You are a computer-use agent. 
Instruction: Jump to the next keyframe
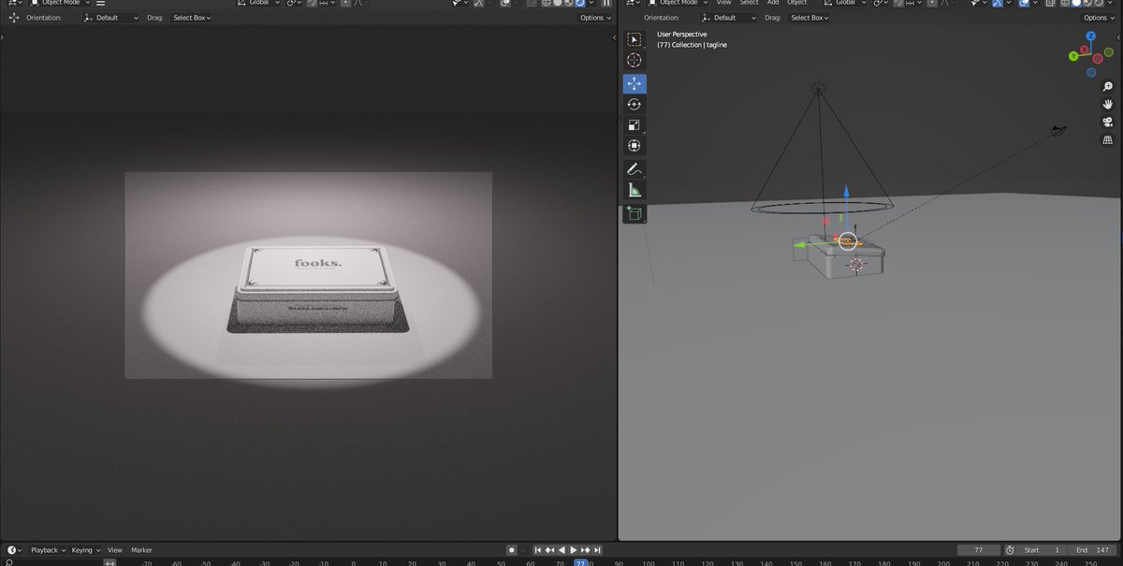585,550
